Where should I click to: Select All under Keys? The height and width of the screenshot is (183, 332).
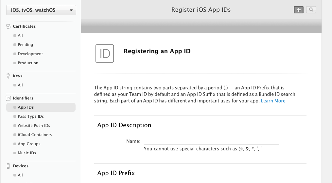pos(20,85)
